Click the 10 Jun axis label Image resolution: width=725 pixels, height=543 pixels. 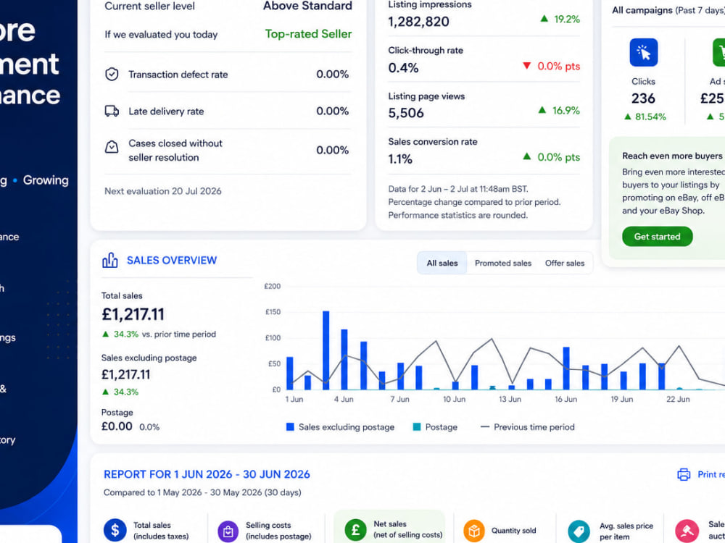tap(454, 399)
